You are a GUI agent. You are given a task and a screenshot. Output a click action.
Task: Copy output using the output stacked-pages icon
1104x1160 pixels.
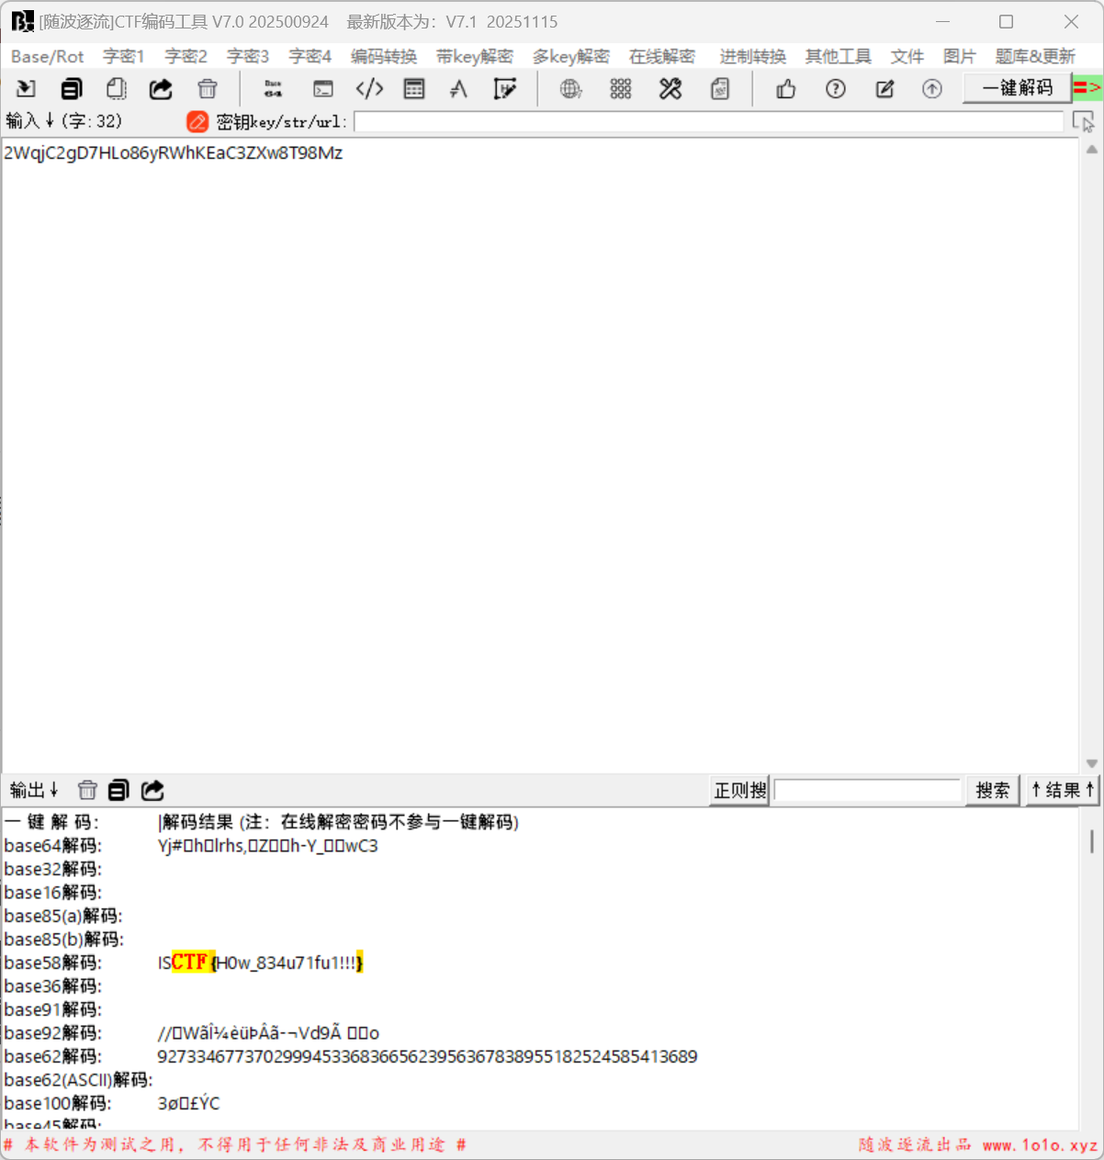[x=118, y=790]
